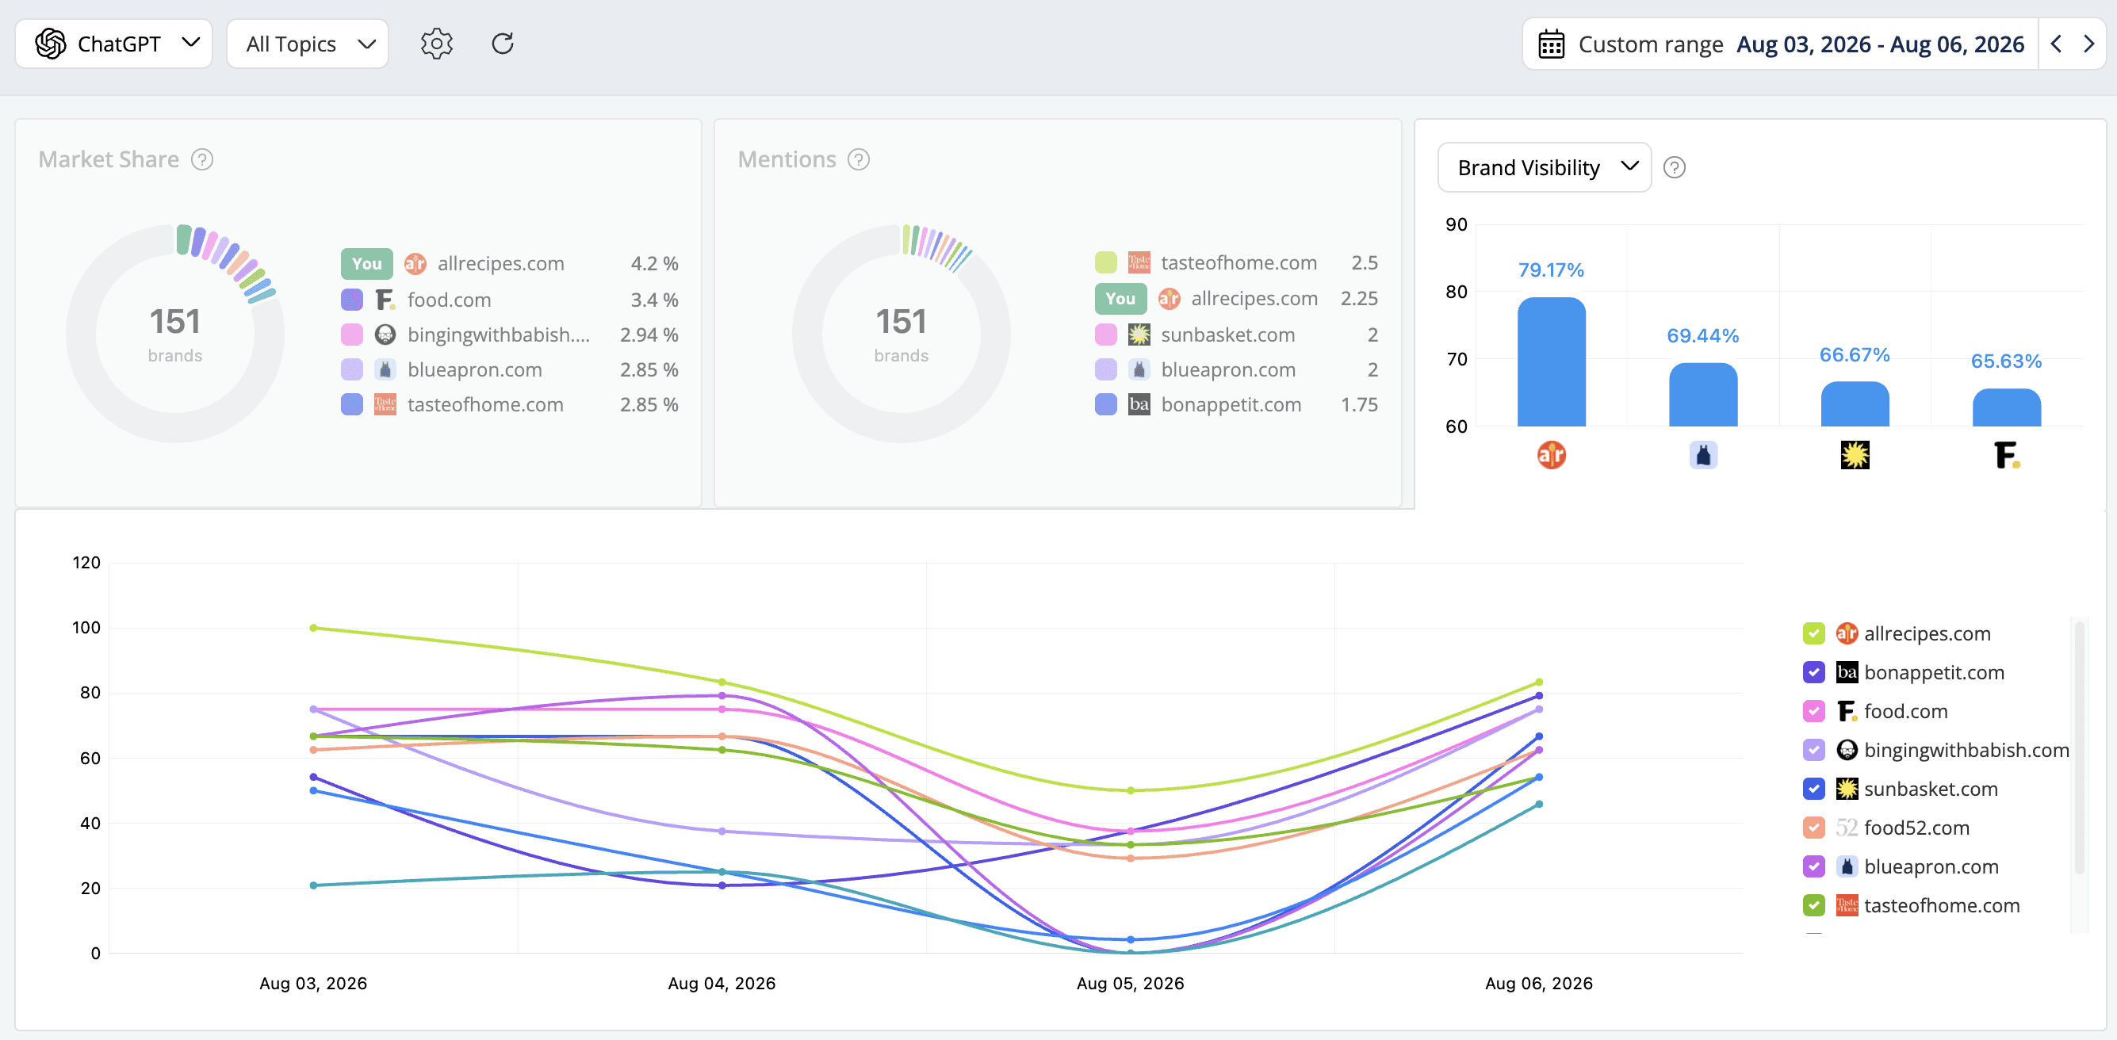Click blueapron logo in Market Share list

coord(385,369)
